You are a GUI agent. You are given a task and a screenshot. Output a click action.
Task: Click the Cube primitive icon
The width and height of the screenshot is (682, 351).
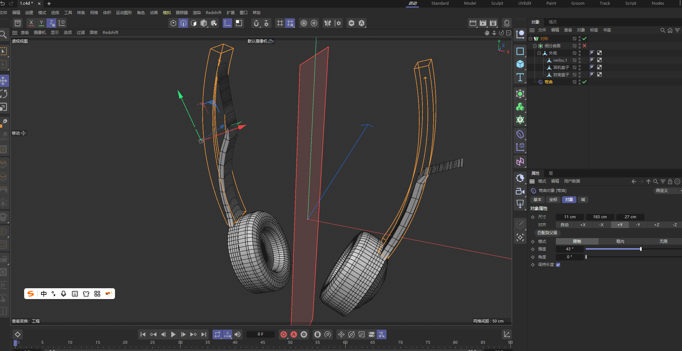point(520,64)
